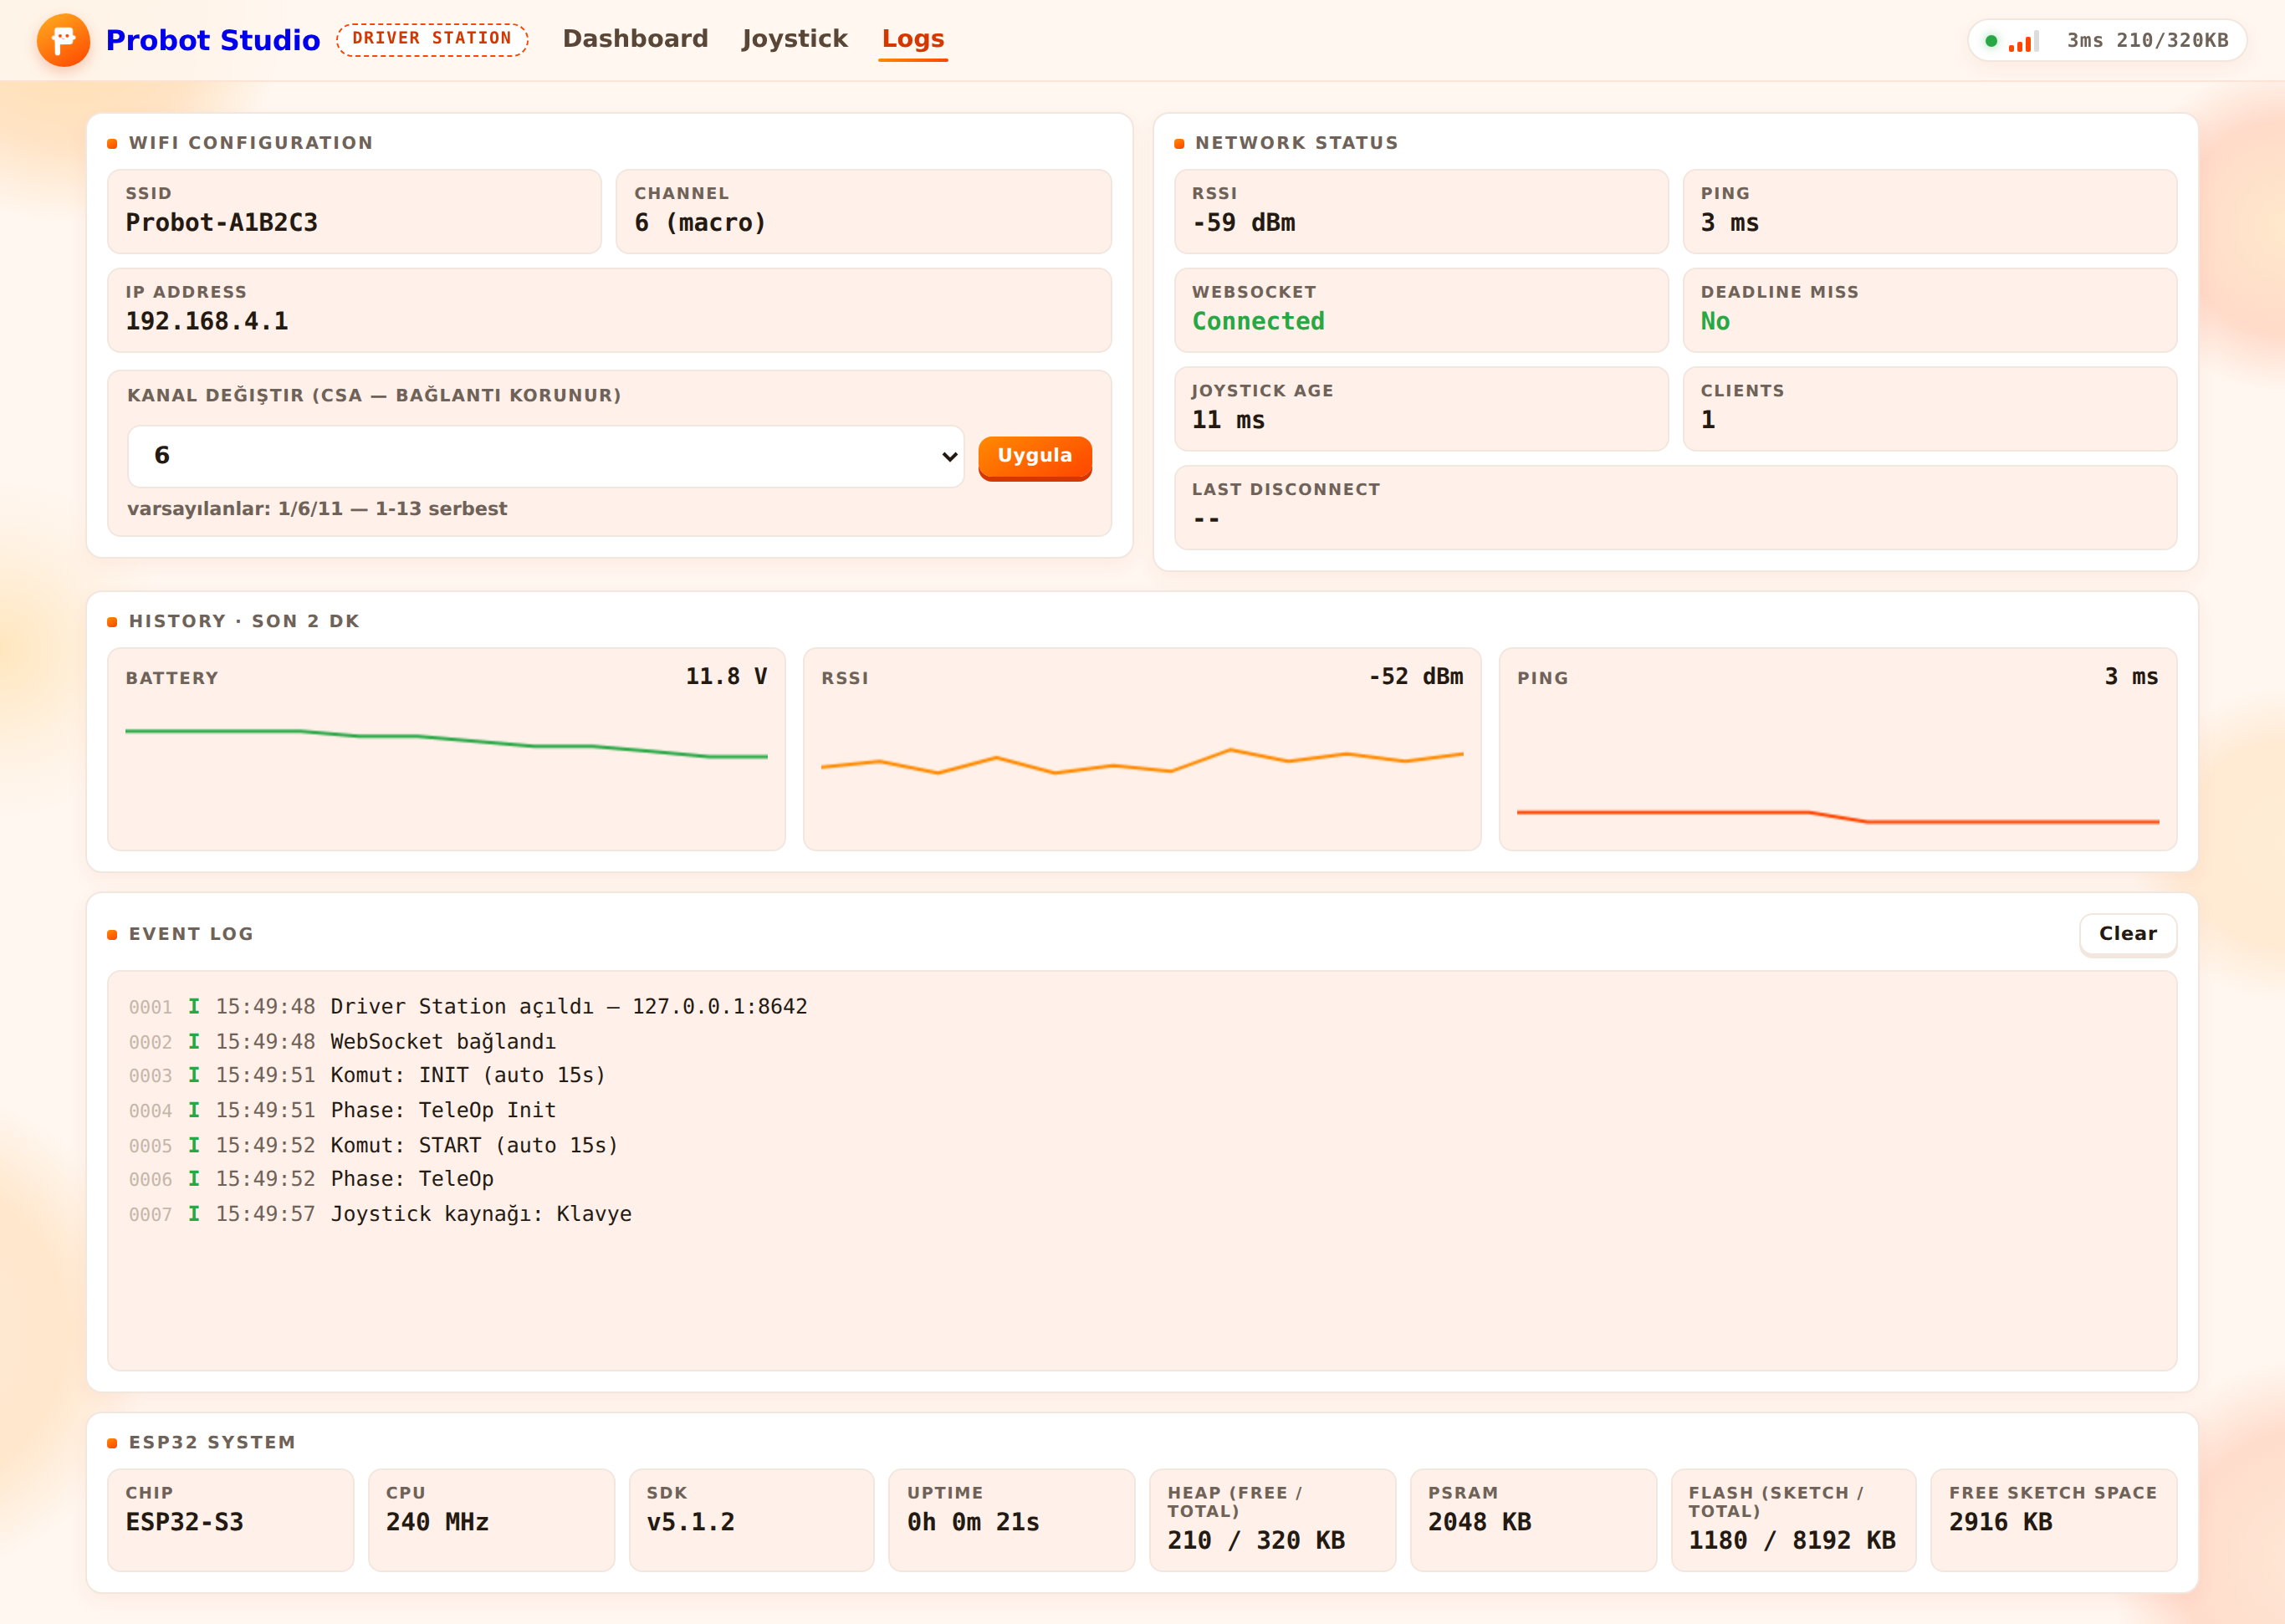This screenshot has height=1624, width=2285.
Task: Click the Ping history chart
Action: pos(1838,749)
